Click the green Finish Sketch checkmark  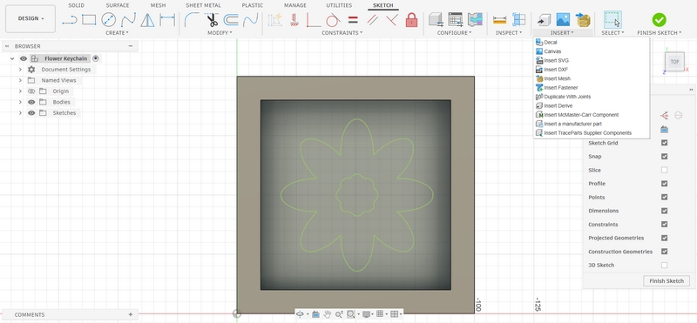660,20
